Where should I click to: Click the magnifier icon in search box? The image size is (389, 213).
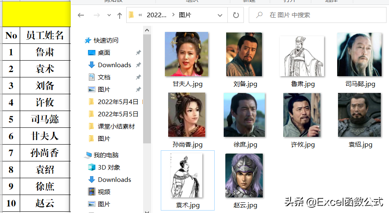(x=259, y=15)
